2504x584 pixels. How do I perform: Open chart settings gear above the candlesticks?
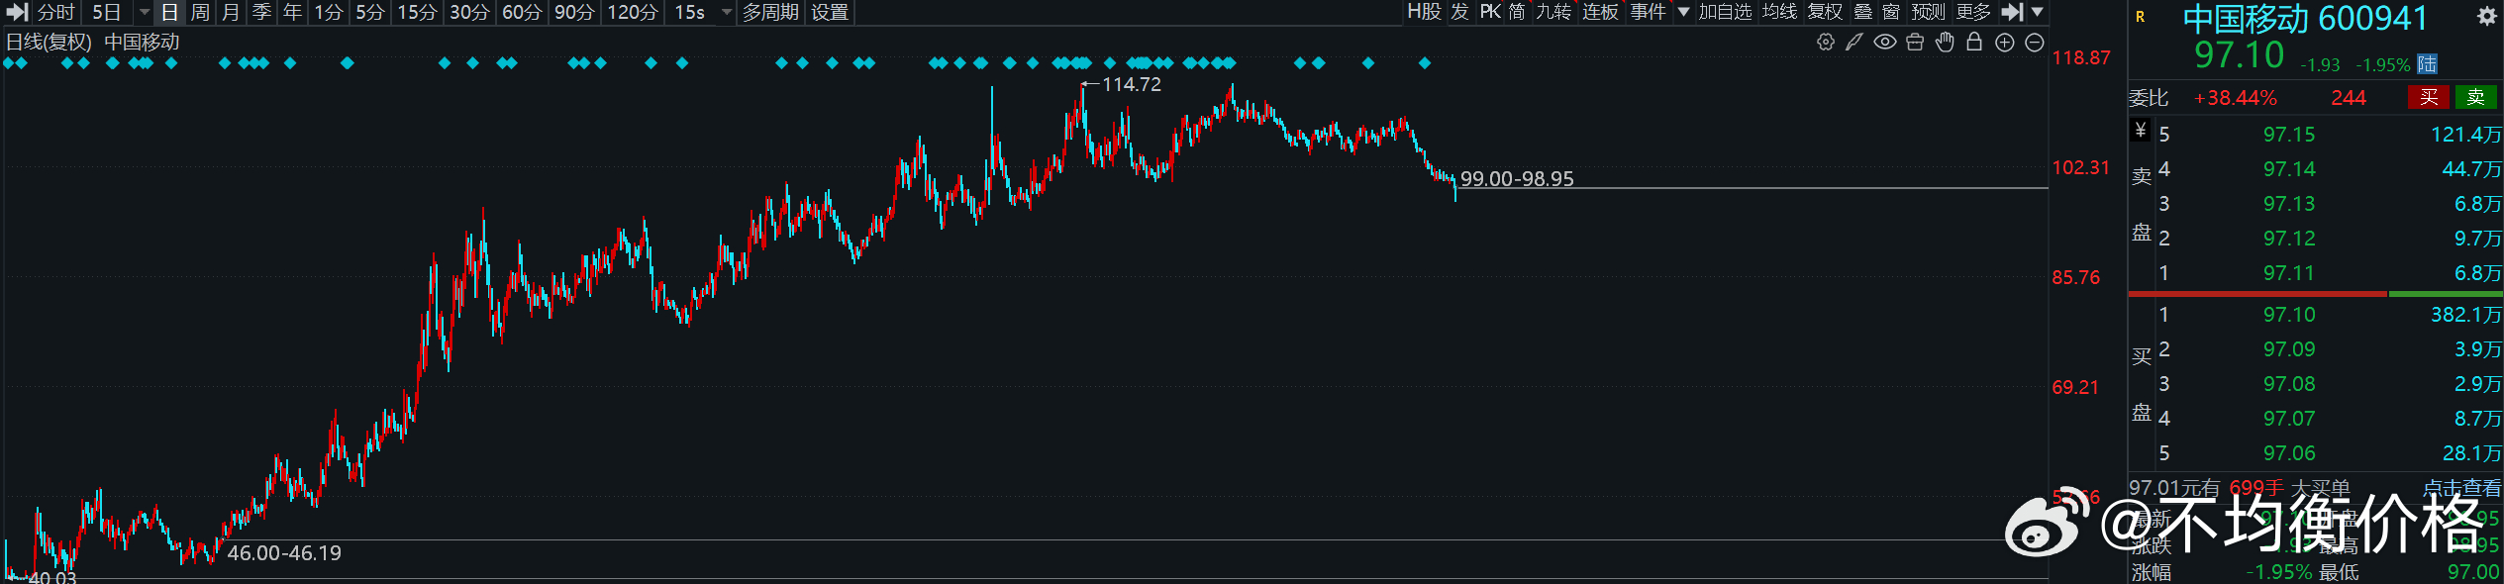tap(1826, 42)
